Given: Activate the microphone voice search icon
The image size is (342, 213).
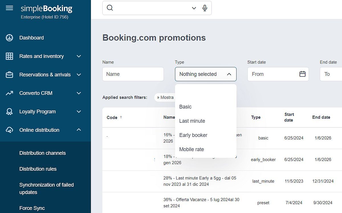Looking at the screenshot, I should coord(205,8).
